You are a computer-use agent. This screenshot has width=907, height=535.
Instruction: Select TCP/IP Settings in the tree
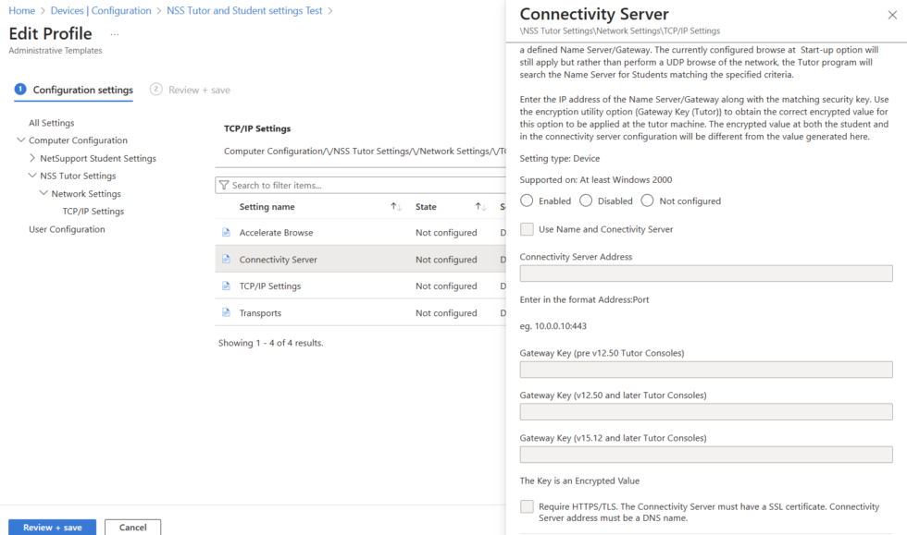tap(93, 211)
